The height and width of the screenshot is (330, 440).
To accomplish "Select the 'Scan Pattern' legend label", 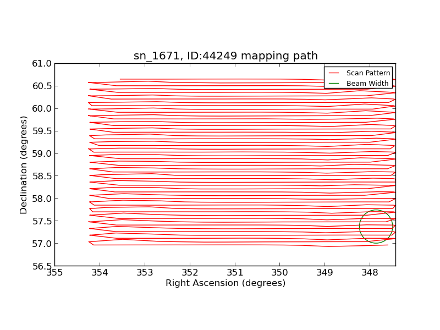I will click(x=368, y=73).
